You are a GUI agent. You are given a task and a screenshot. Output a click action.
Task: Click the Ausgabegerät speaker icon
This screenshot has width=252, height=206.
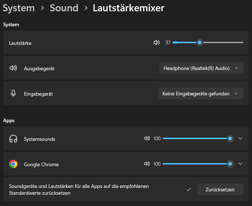tap(13, 68)
